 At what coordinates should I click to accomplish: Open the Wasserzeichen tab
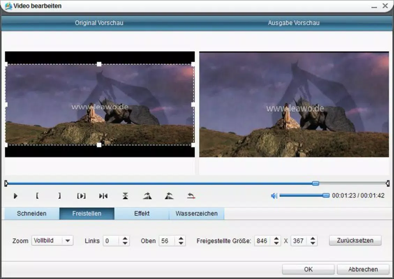(x=196, y=213)
